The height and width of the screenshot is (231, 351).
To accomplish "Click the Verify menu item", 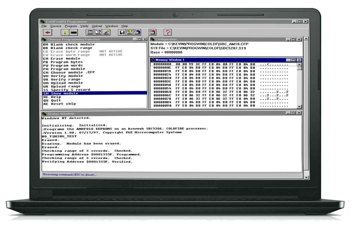I will click(84, 26).
